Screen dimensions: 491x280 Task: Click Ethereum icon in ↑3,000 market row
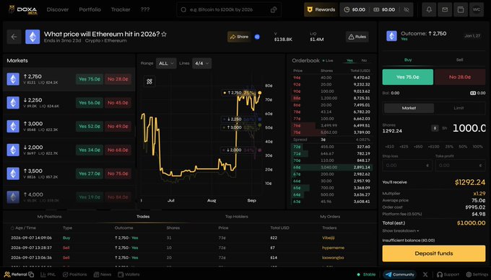pyautogui.click(x=13, y=127)
